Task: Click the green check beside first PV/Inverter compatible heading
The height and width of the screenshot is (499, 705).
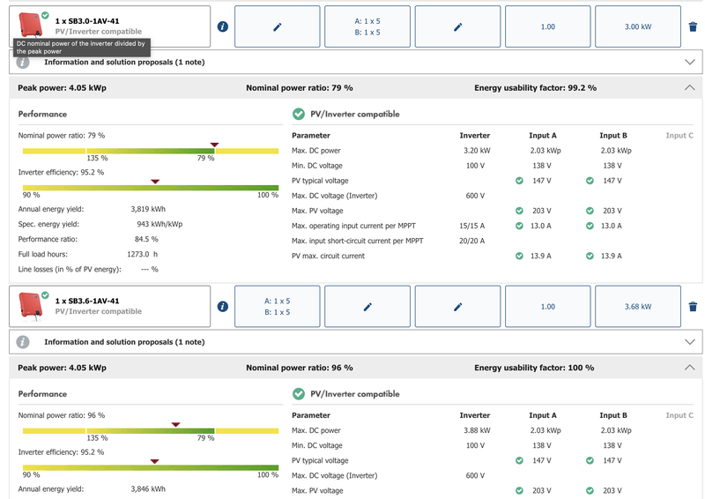Action: 299,115
